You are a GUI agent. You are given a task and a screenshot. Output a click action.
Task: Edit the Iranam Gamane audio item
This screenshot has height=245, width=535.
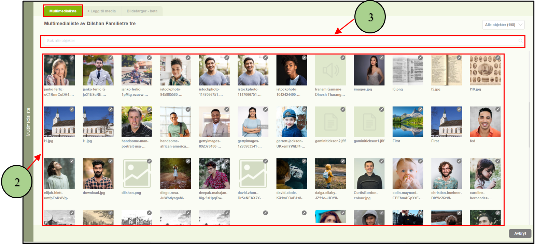pyautogui.click(x=343, y=58)
